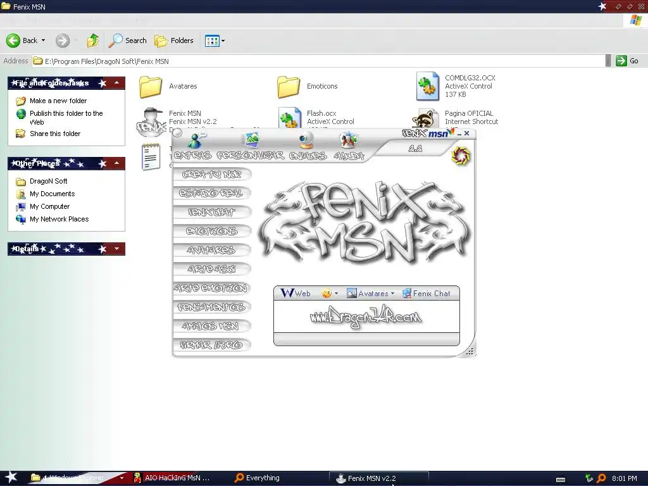Click the Fenix MSN 2.2 version tab

415,149
